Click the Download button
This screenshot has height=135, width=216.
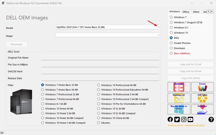[17, 44]
